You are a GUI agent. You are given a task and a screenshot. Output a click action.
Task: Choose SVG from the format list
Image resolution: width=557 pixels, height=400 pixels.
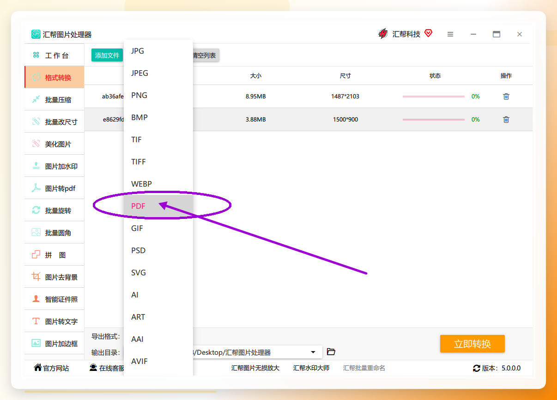pos(158,273)
